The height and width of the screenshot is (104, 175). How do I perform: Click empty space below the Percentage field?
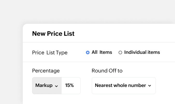point(56,99)
